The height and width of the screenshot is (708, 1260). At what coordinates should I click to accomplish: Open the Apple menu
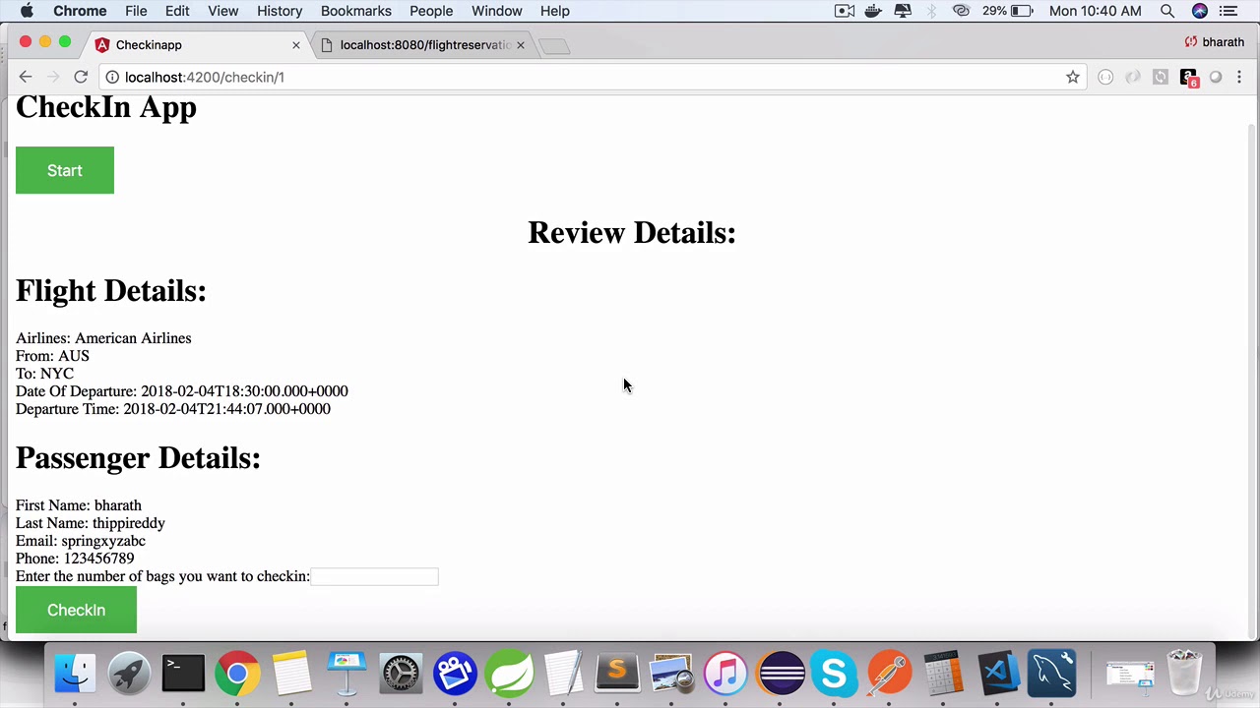27,11
